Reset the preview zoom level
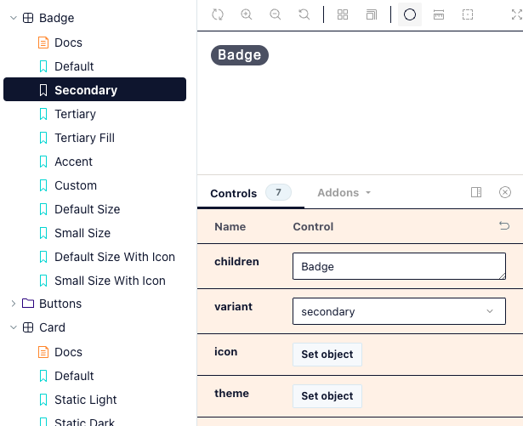 coord(304,14)
